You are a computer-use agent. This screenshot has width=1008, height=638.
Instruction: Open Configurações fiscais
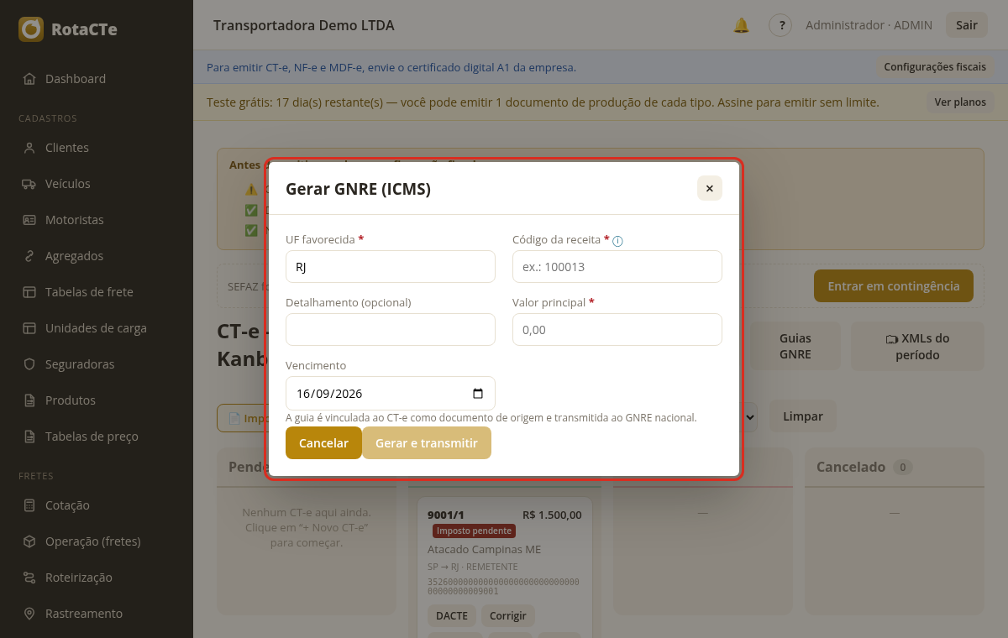pos(935,66)
